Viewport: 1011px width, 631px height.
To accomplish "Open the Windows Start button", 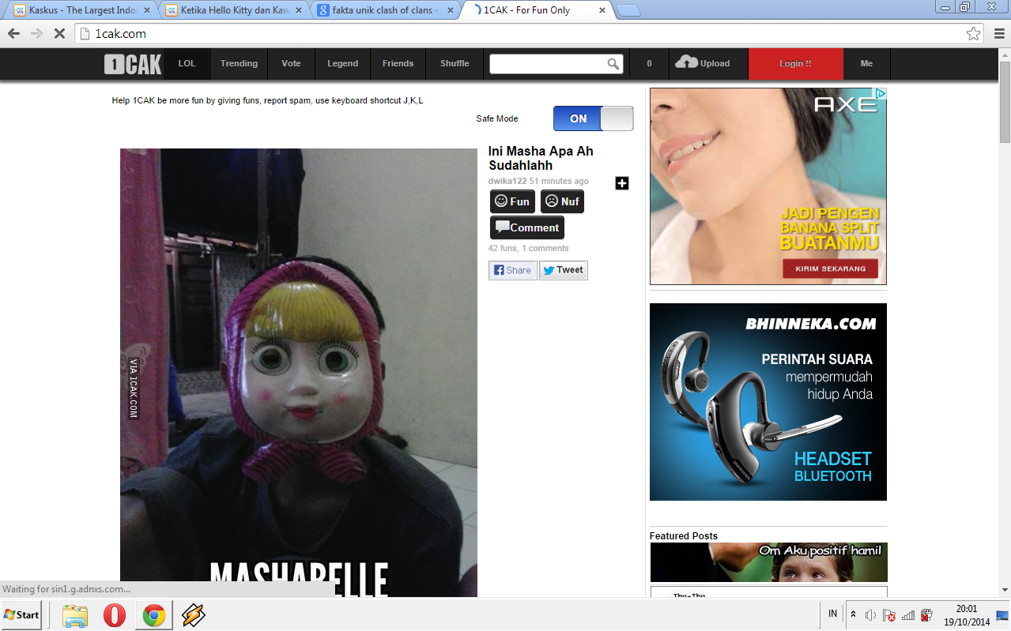I will coord(21,614).
